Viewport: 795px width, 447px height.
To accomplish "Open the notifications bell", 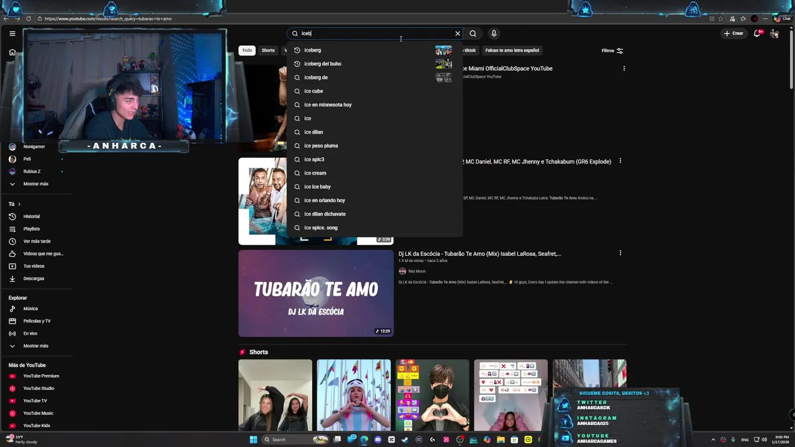I will [x=757, y=34].
